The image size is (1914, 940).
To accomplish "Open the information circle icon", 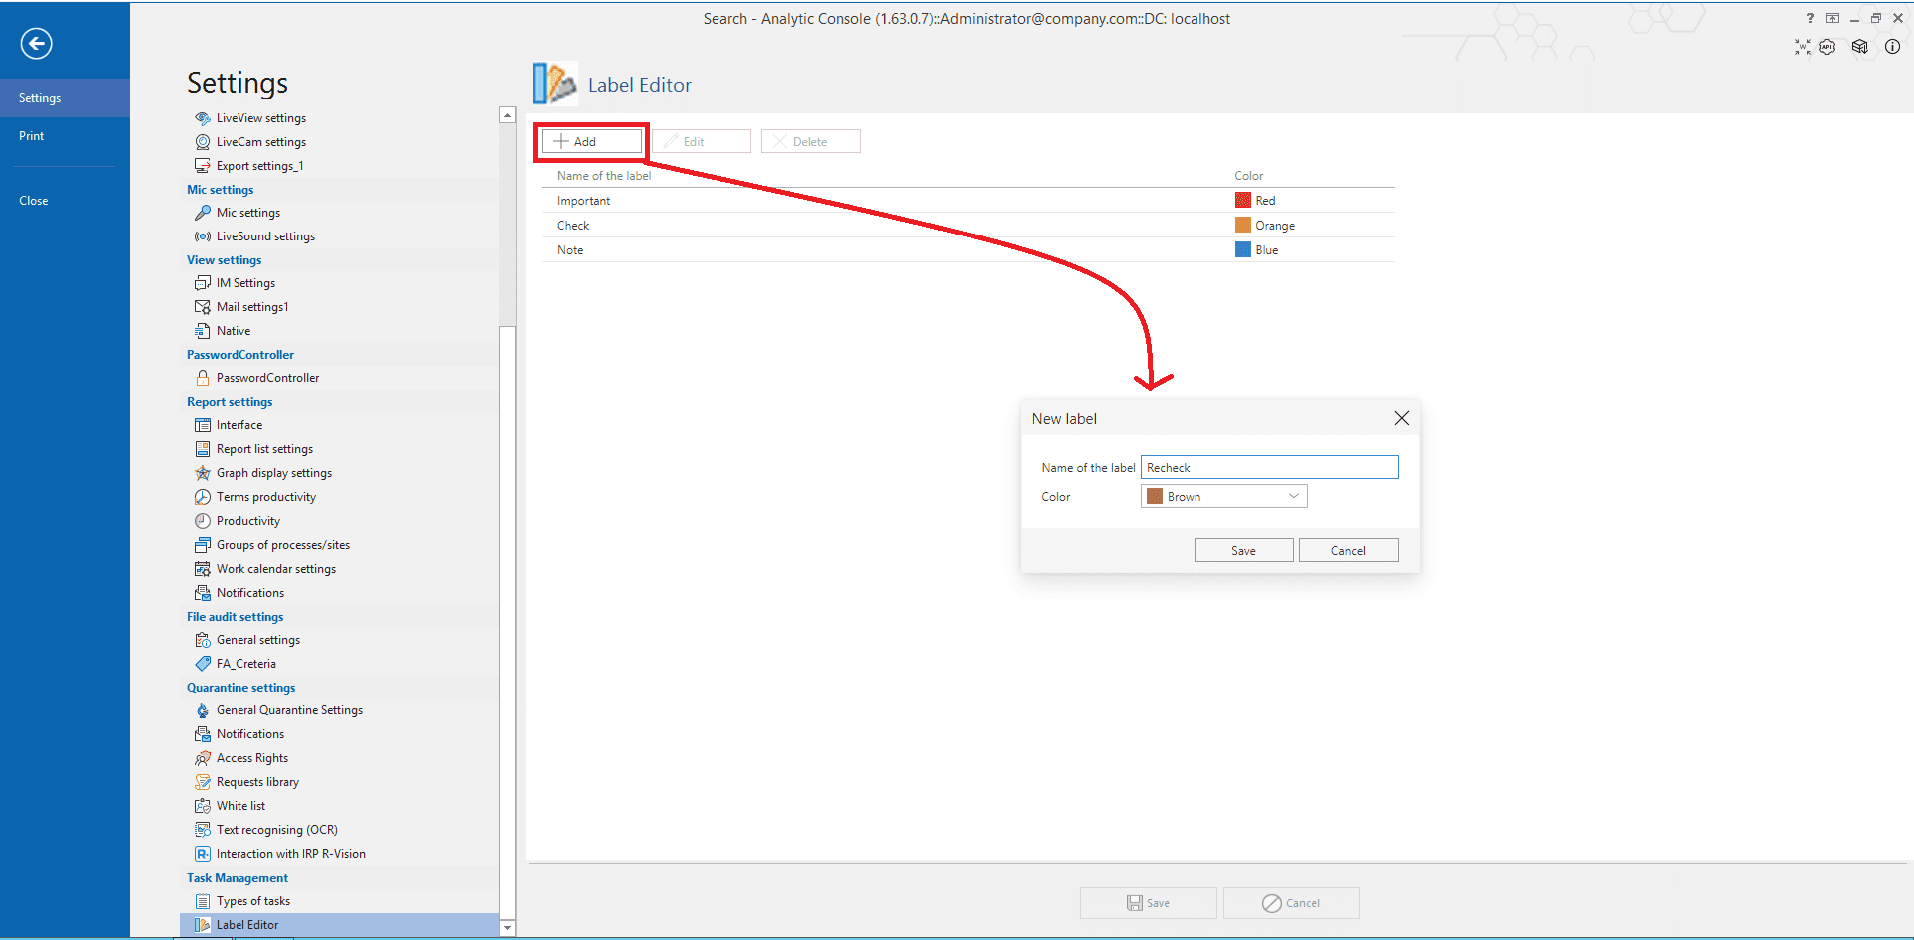I will pos(1892,47).
